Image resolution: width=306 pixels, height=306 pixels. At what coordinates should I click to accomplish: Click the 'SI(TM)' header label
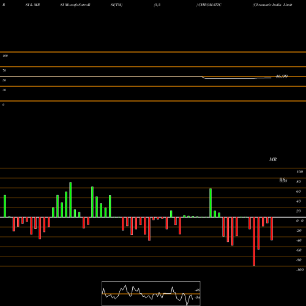116,5
